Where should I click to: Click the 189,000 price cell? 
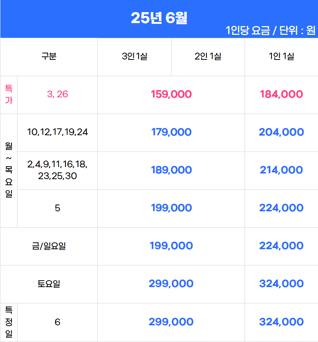[x=171, y=170]
